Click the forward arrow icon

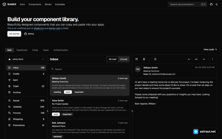204,59
